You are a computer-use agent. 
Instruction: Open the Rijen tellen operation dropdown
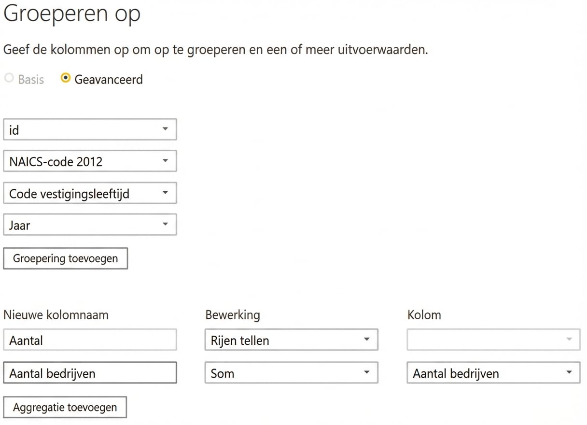click(291, 340)
